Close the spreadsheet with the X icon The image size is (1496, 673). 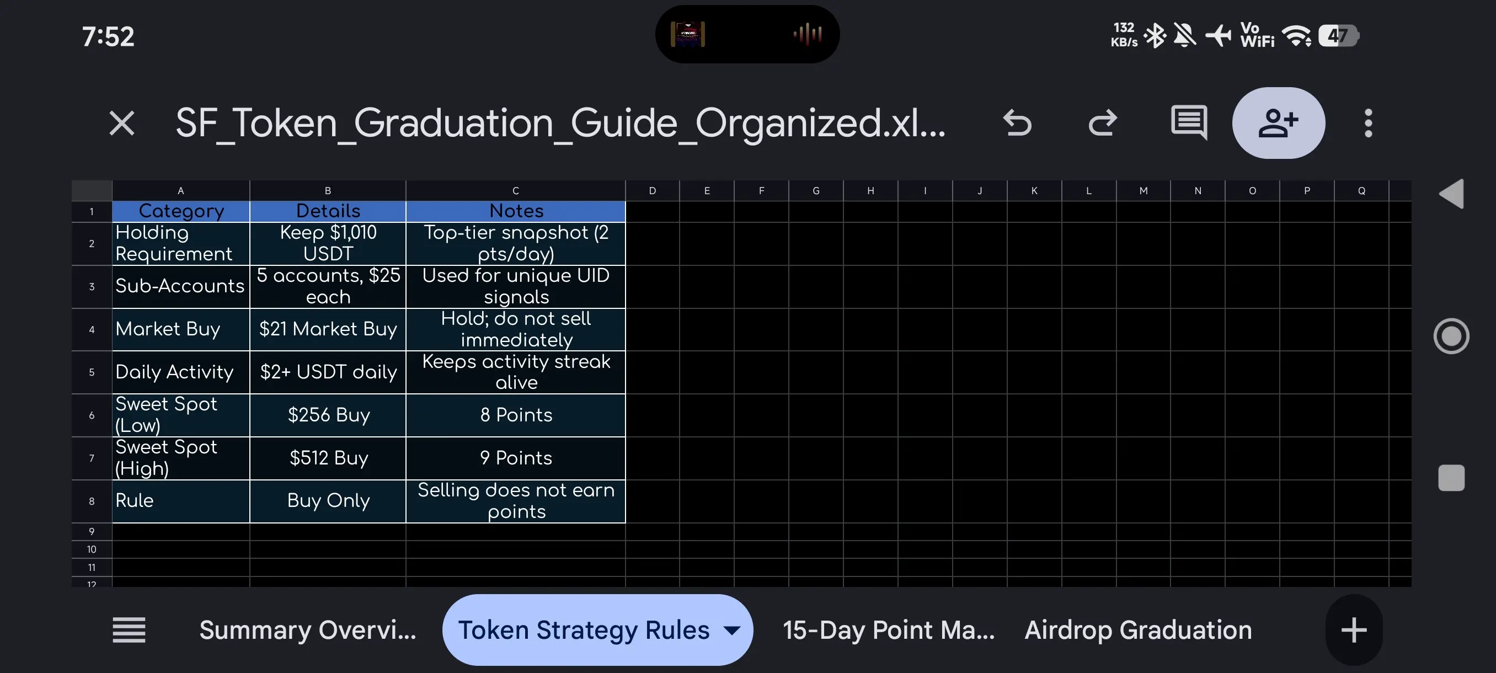(121, 123)
